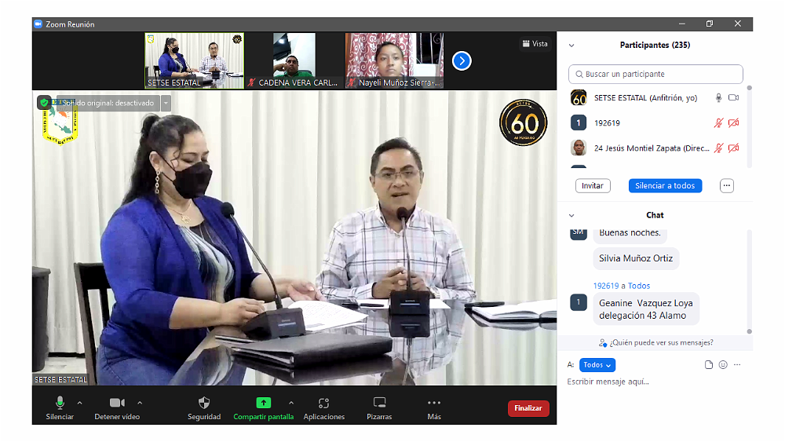Click the file attachment icon in chat
Viewport: 785px width, 442px height.
(x=709, y=365)
